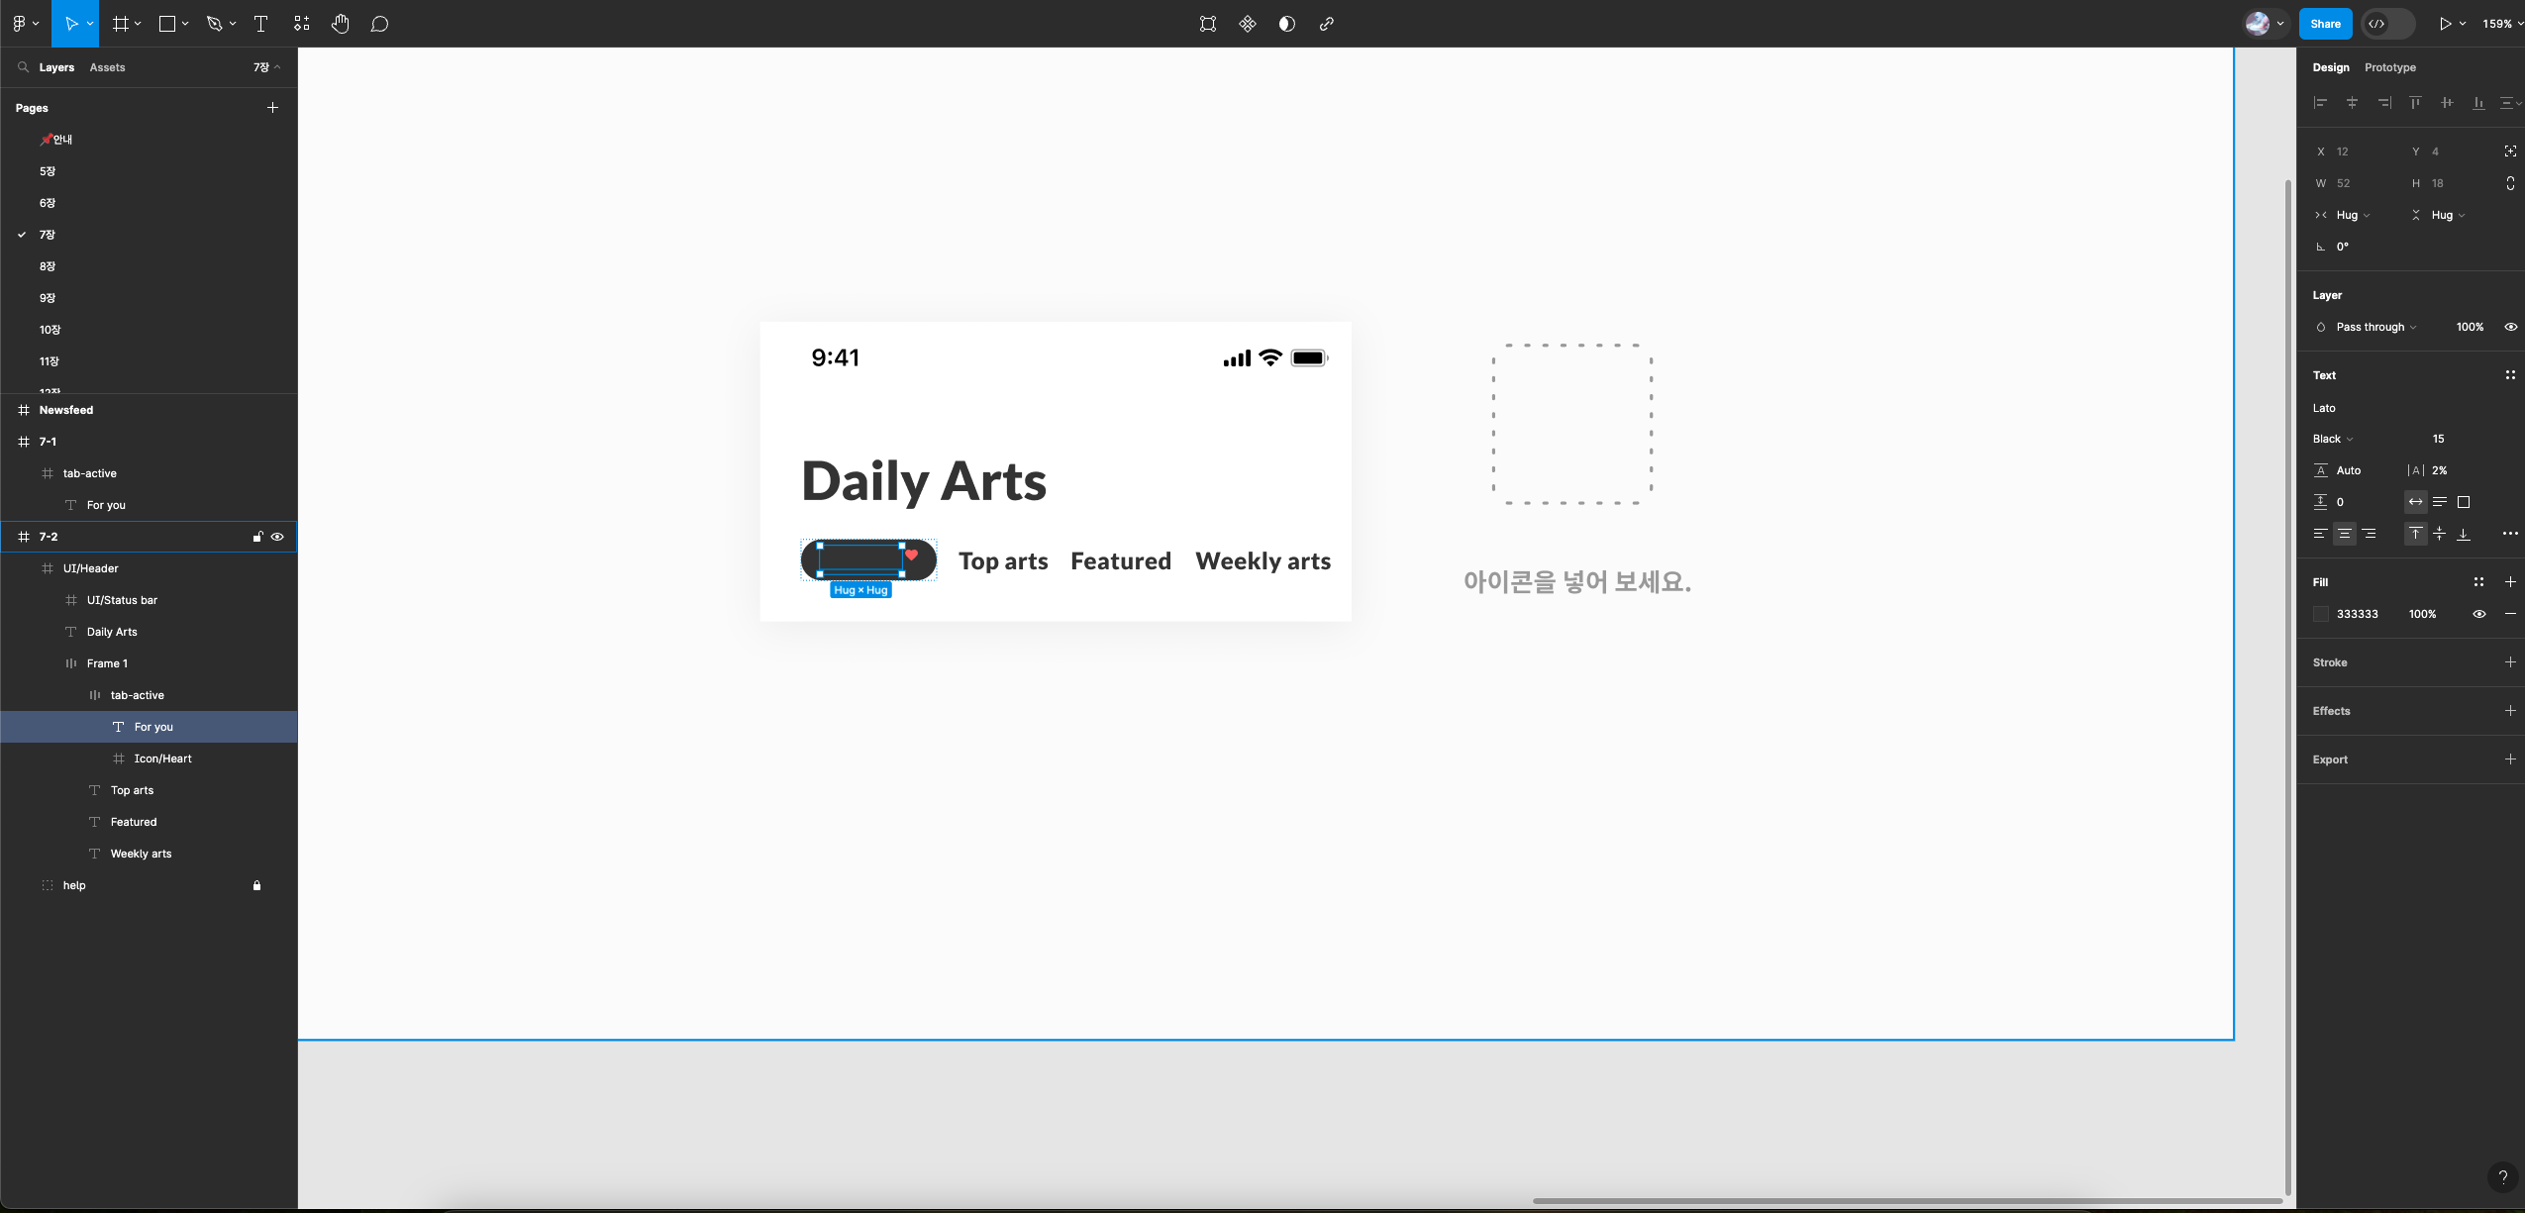Add a new page with plus
The image size is (2525, 1213).
click(x=272, y=107)
